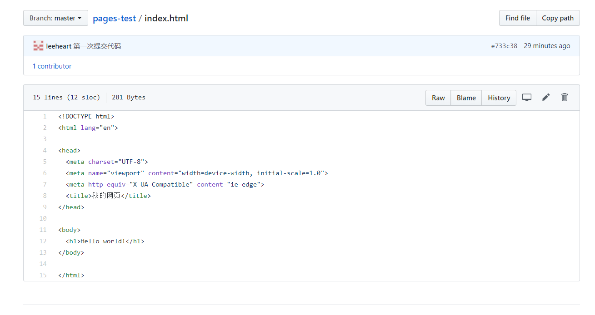The image size is (595, 315).
Task: Click line number 15 in gutter
Action: 43,275
